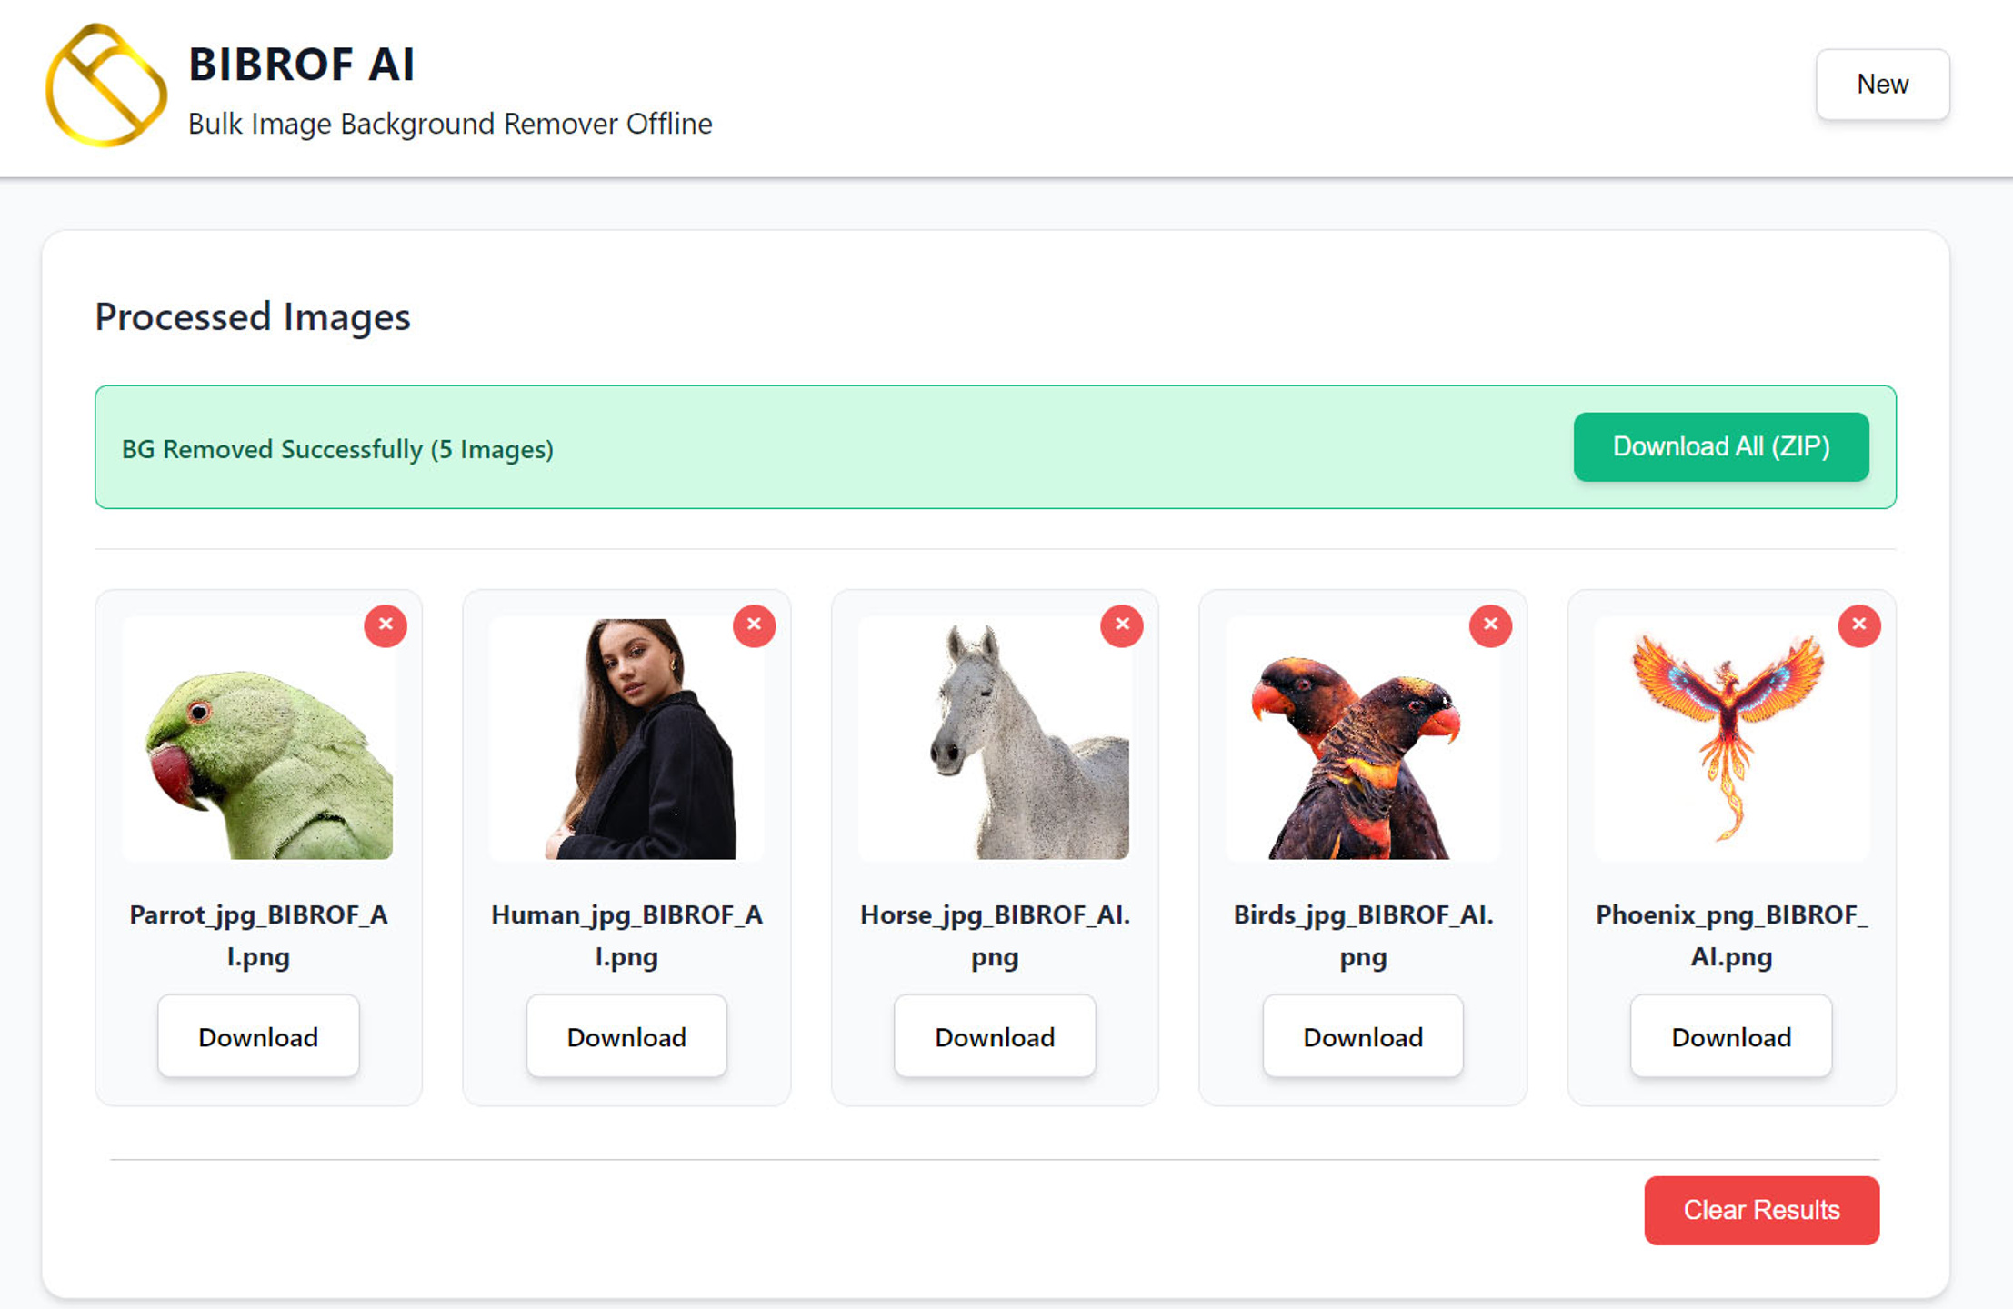Viewport: 2013px width, 1309px height.
Task: Download Horse_jpg_BIBROF_AI.png
Action: [x=995, y=1036]
